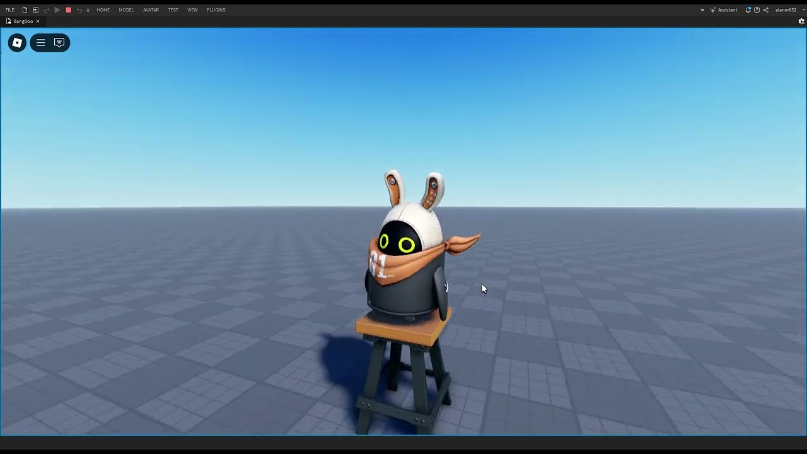This screenshot has height=454, width=807.
Task: Open the Roblox logo menu in viewport
Action: (18, 43)
